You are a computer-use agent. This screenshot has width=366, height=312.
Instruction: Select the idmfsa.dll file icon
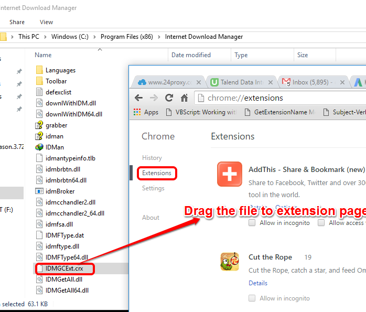tap(39, 224)
